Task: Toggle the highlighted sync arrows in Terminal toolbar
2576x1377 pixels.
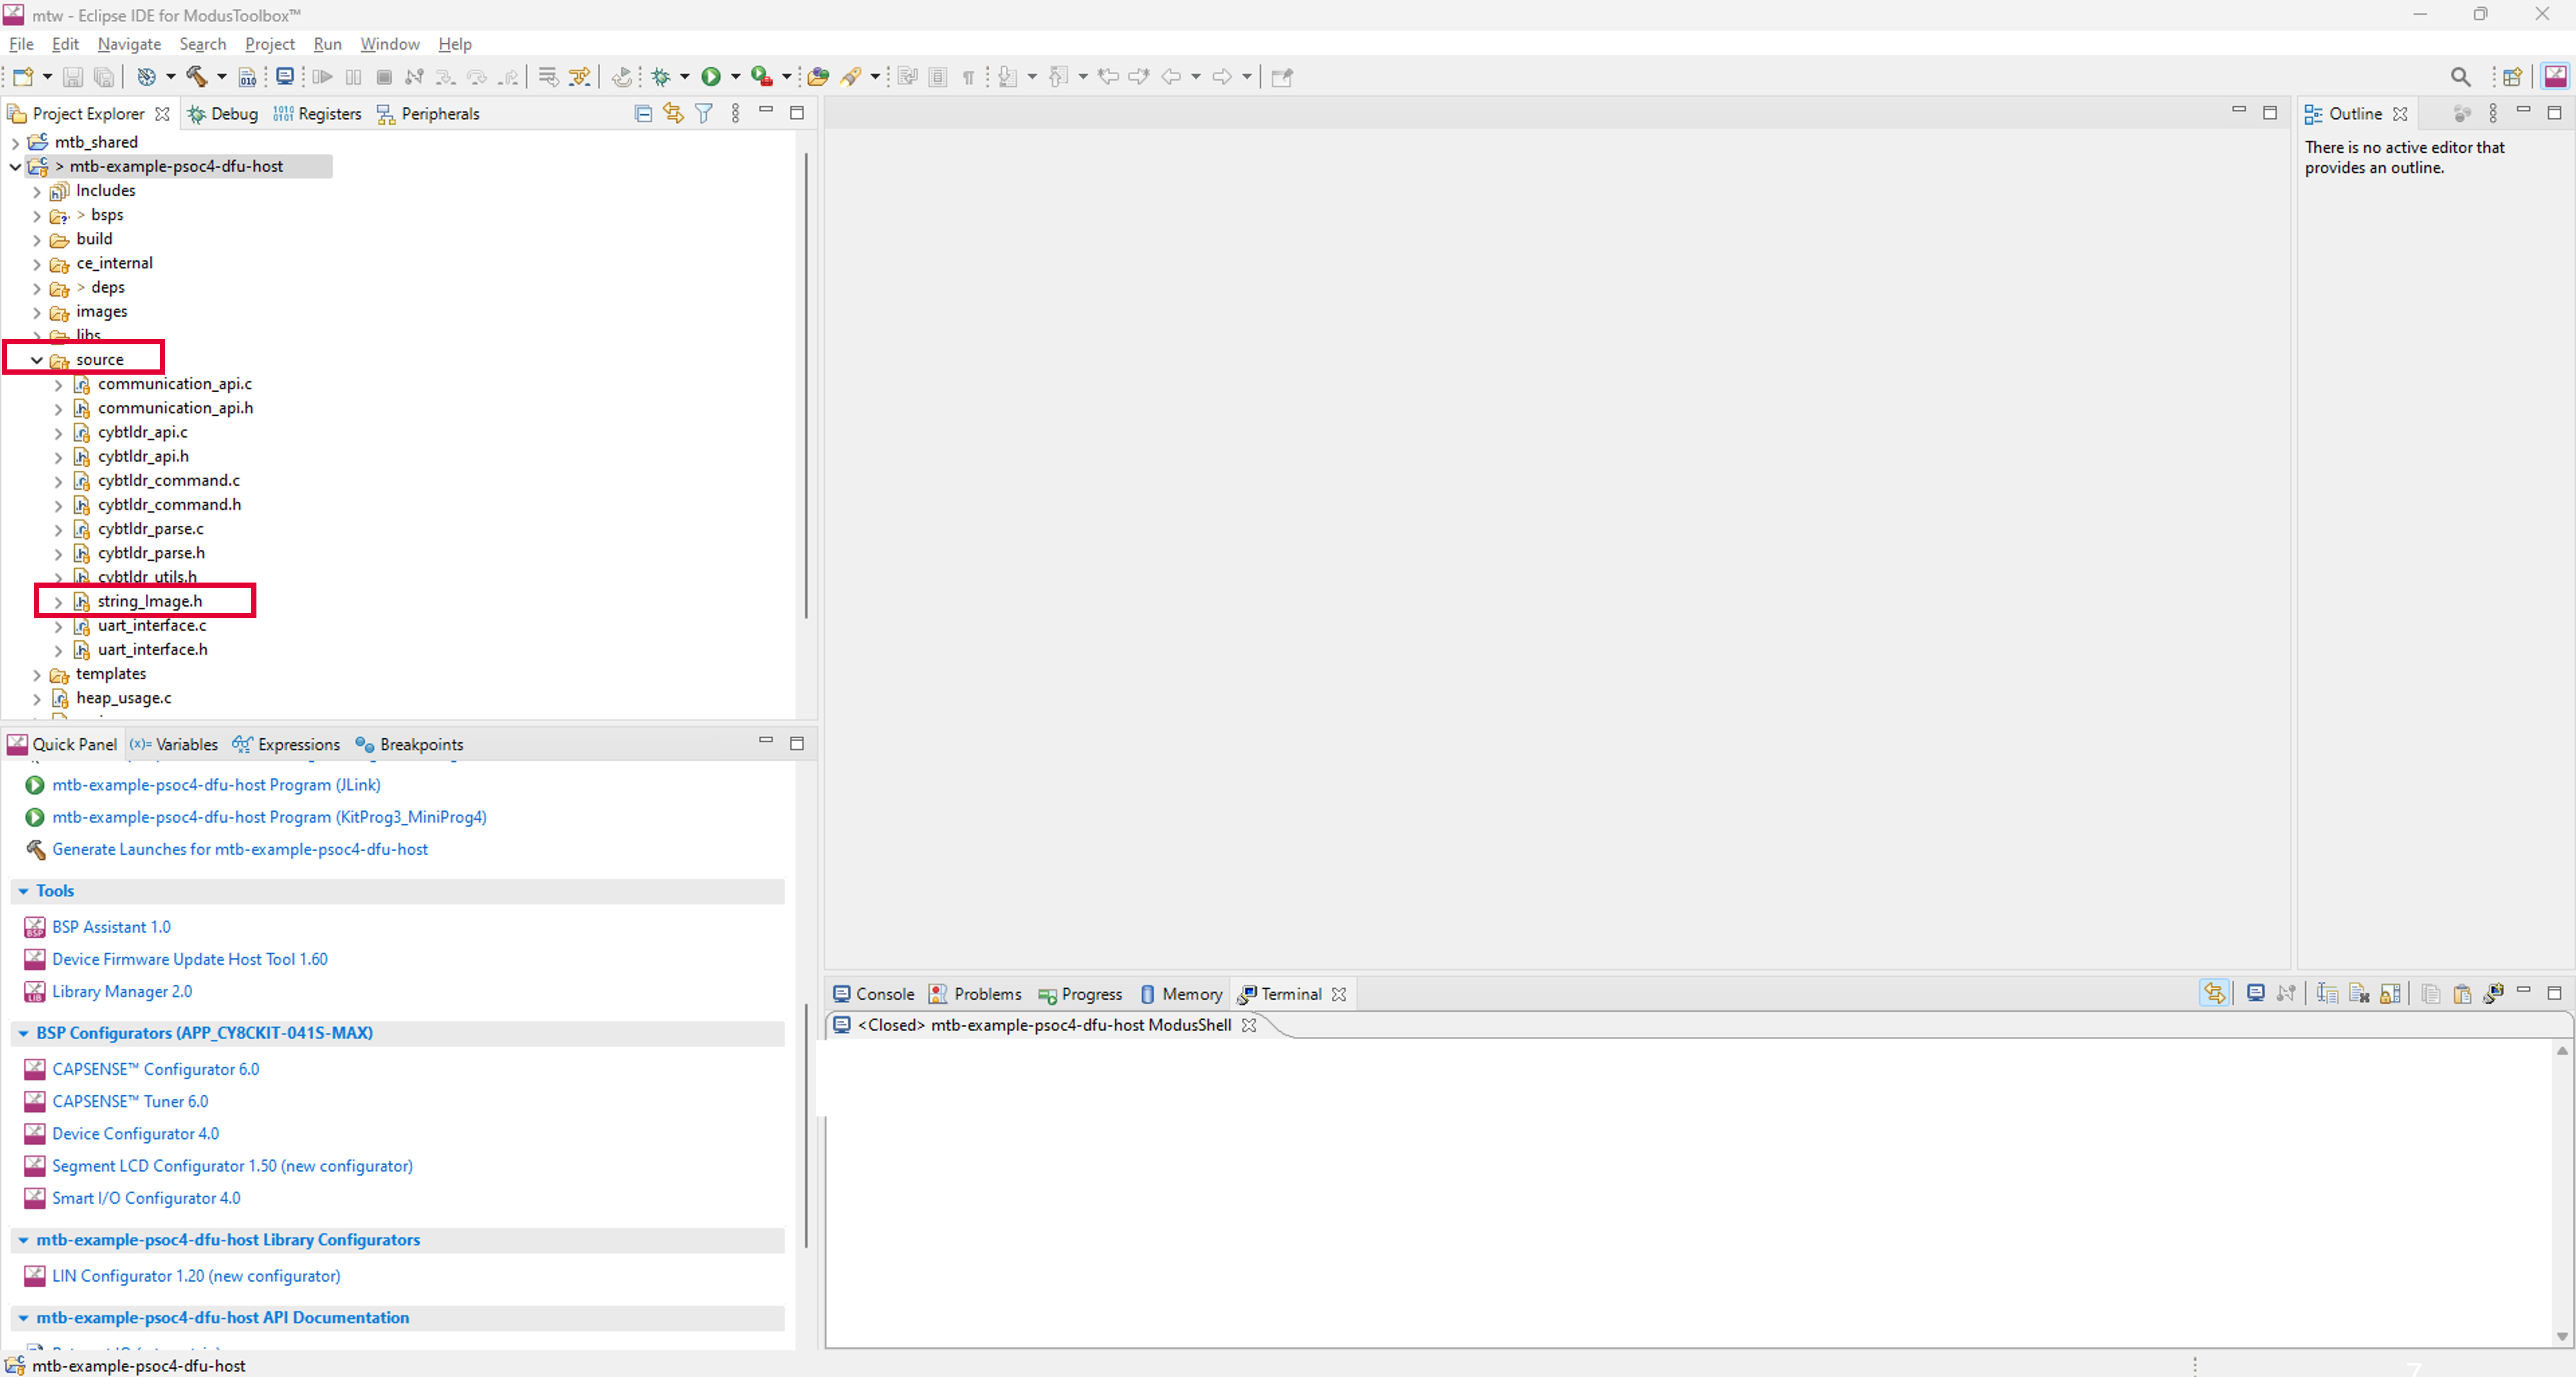Action: point(2214,994)
